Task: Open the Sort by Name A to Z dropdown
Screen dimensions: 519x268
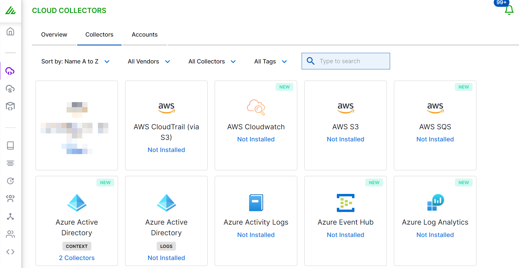Action: 75,61
